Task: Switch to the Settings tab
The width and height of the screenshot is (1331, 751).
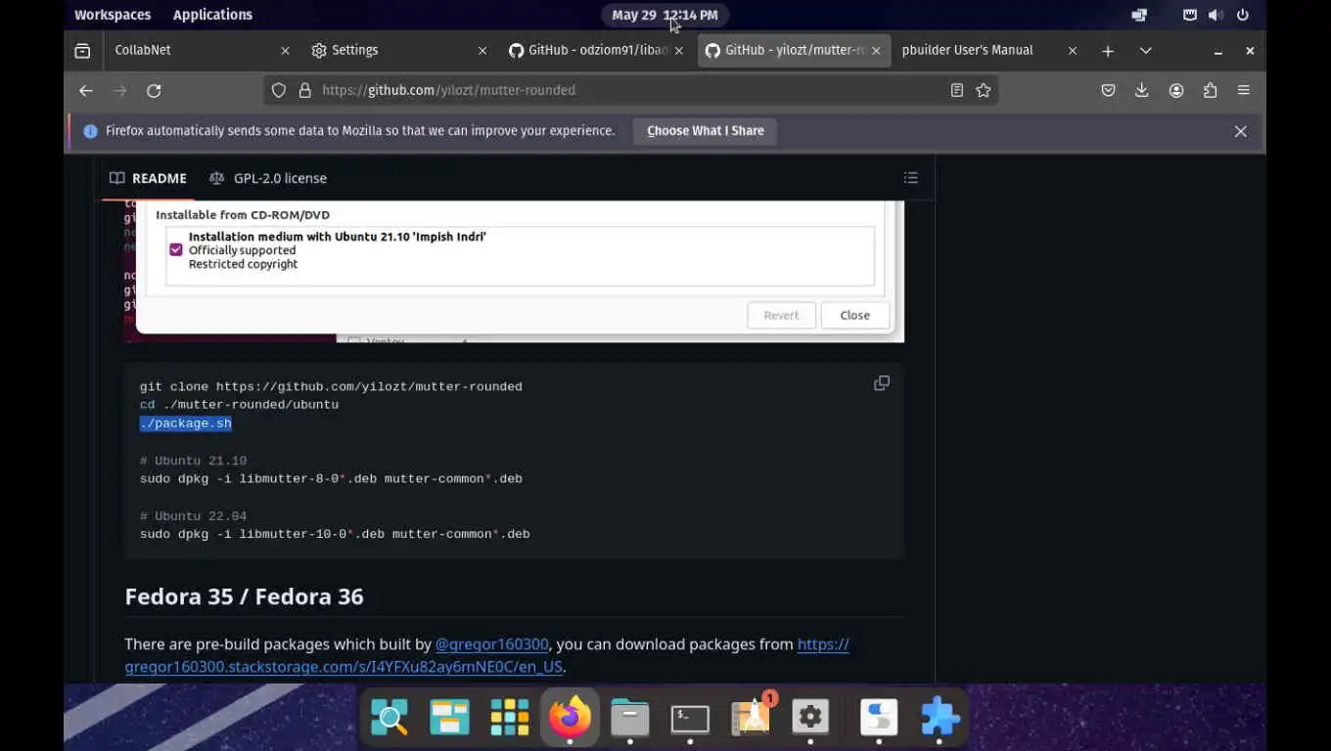Action: coord(399,51)
